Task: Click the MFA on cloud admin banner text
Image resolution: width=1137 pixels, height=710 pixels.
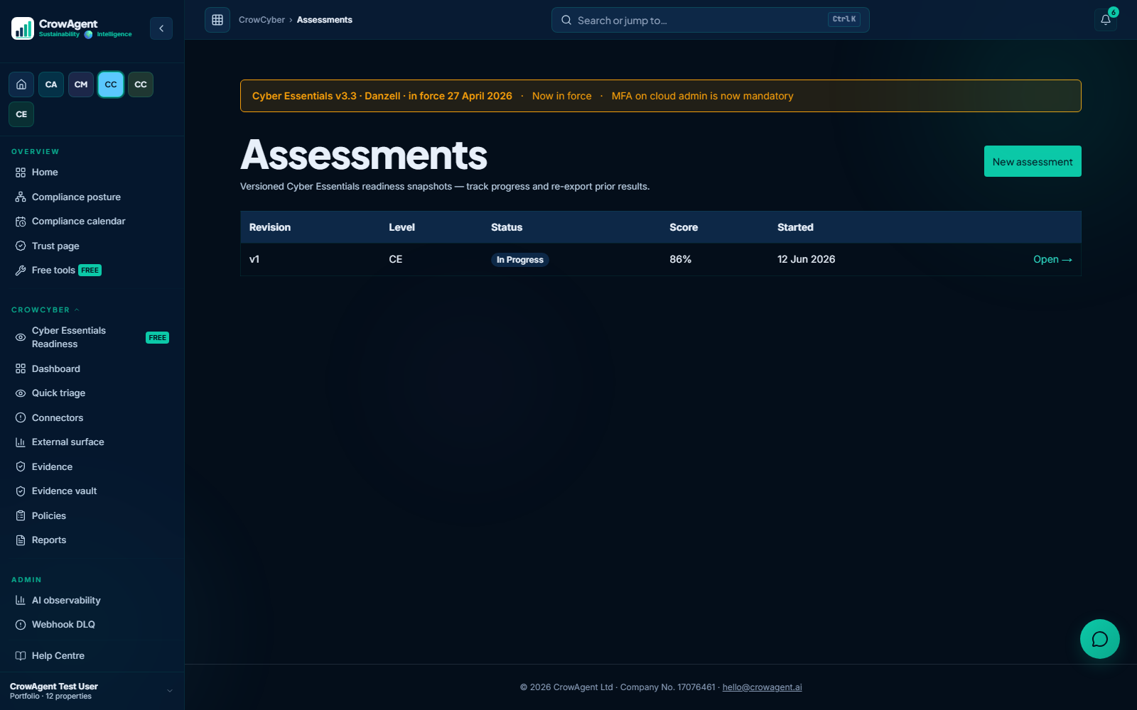Action: pos(702,96)
